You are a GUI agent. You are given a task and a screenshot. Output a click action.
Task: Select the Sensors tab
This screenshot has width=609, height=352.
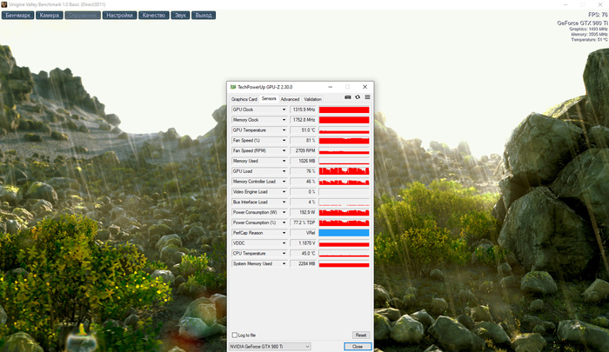coord(269,99)
